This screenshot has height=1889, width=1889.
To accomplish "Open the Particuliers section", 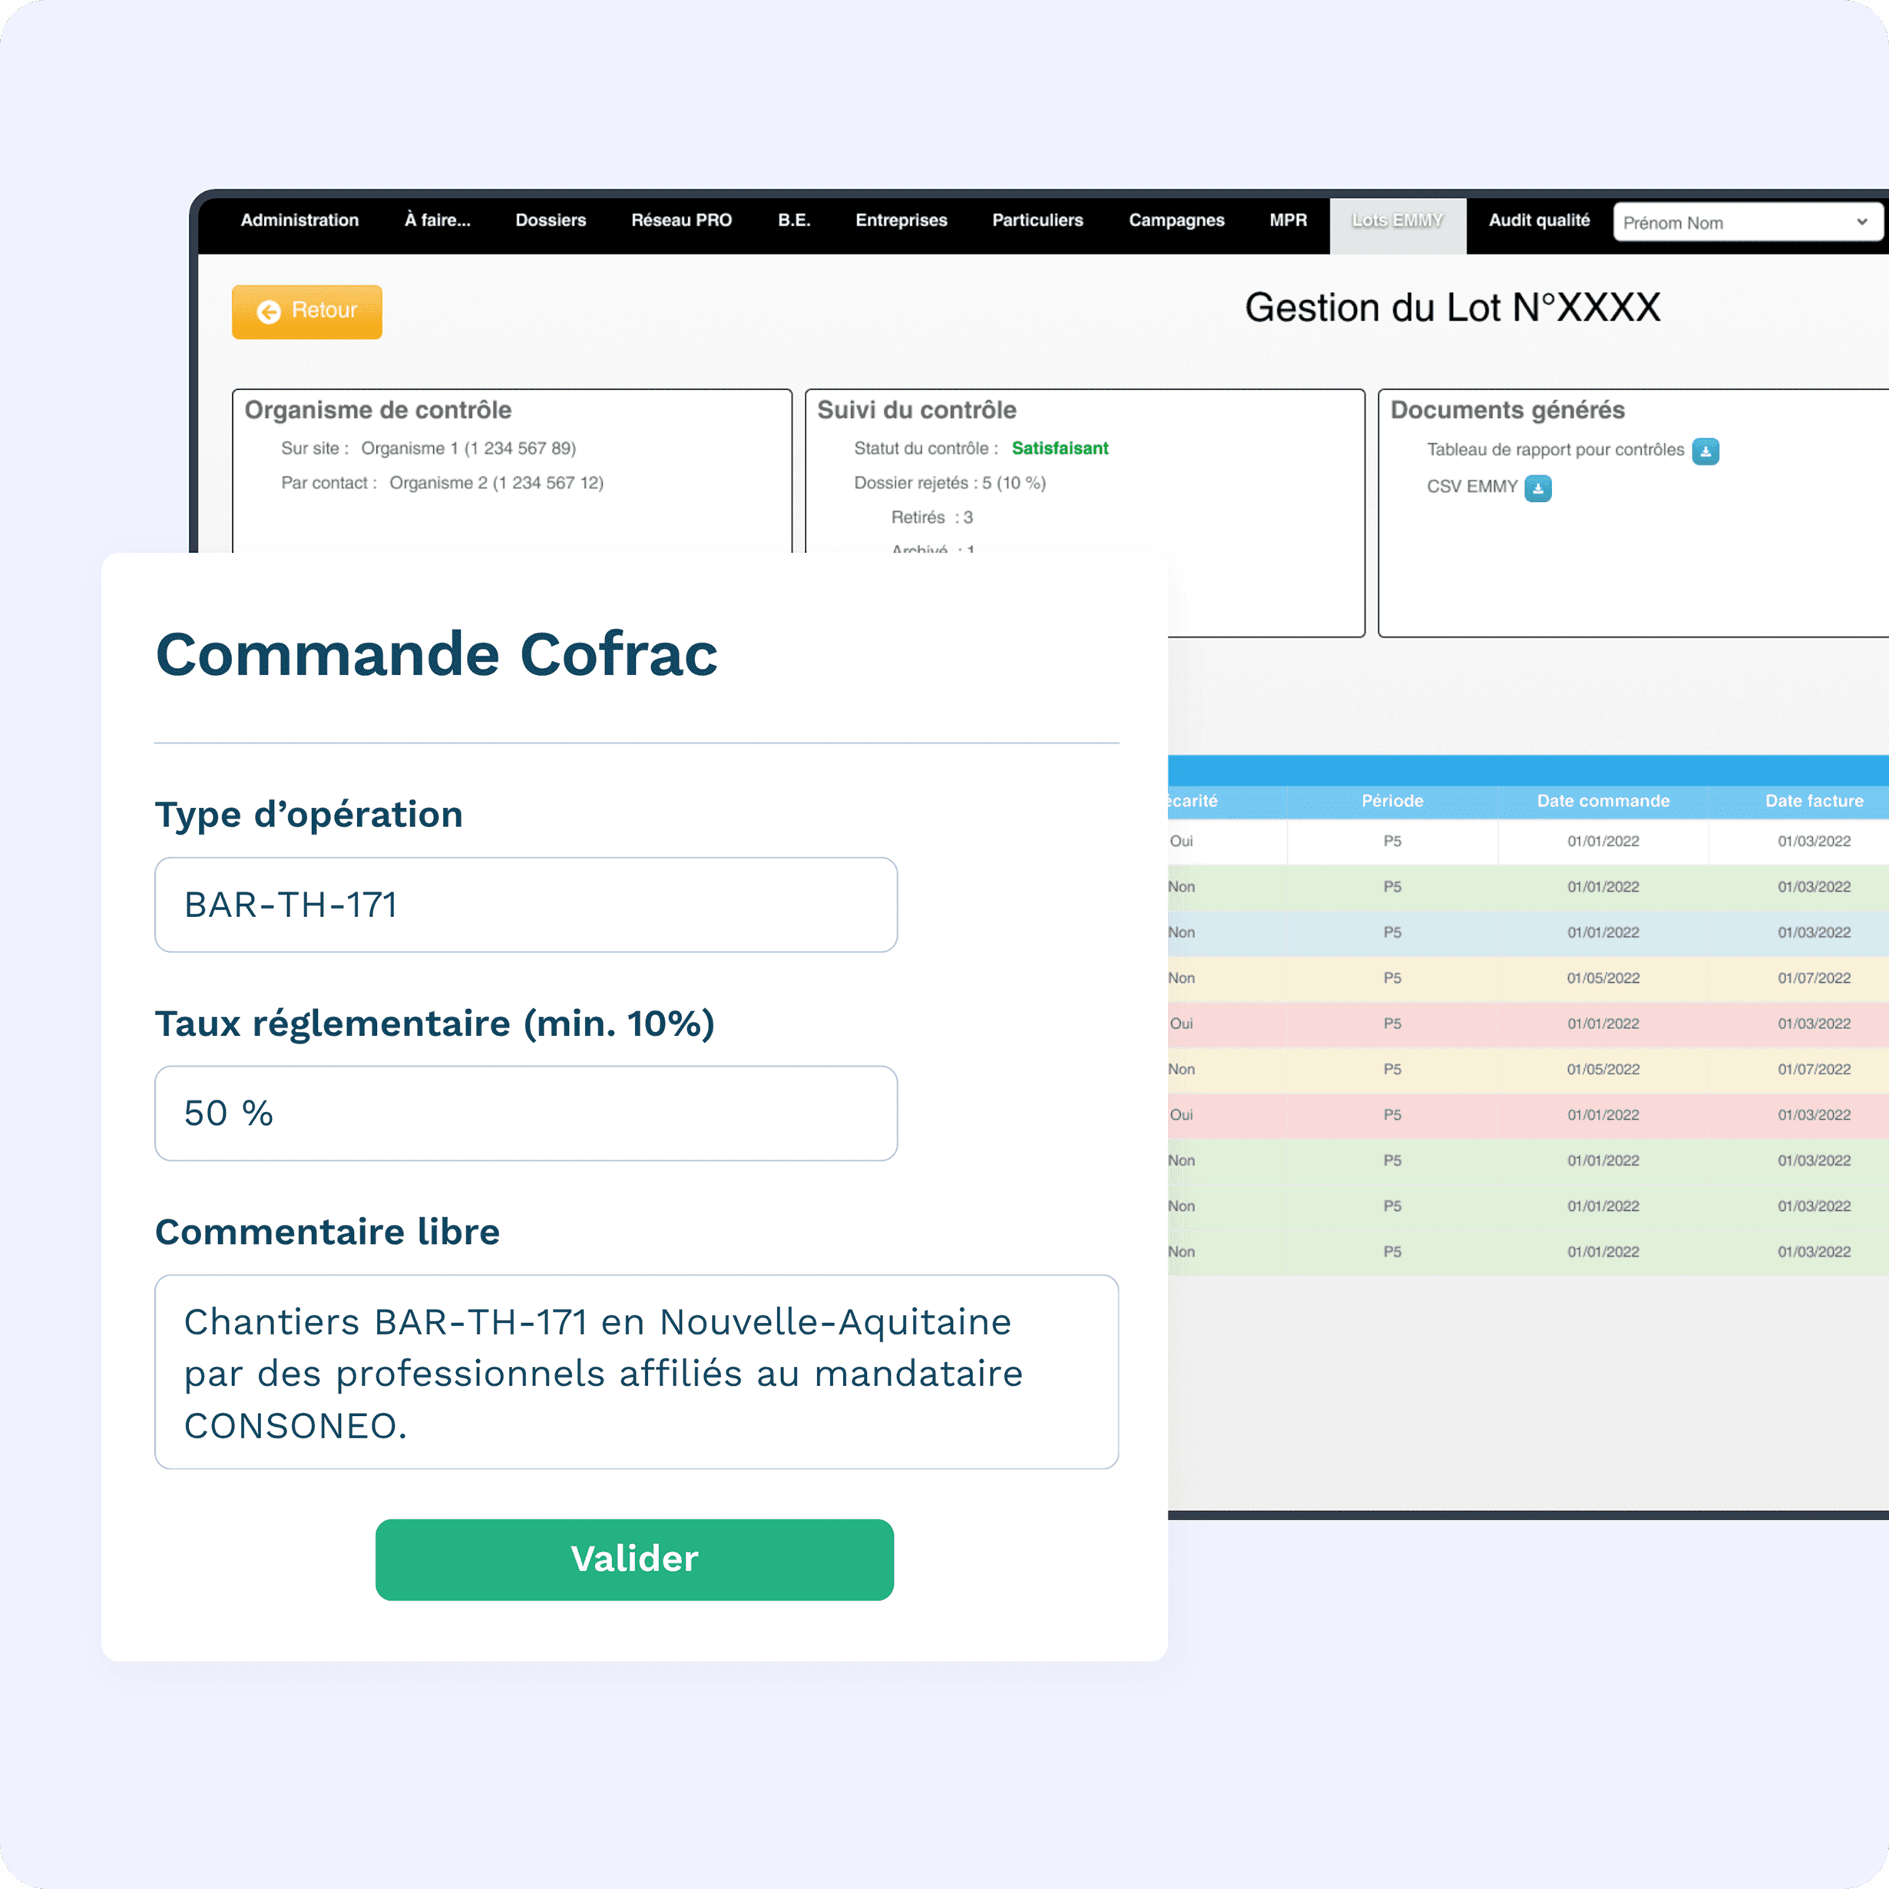I will [x=1037, y=221].
